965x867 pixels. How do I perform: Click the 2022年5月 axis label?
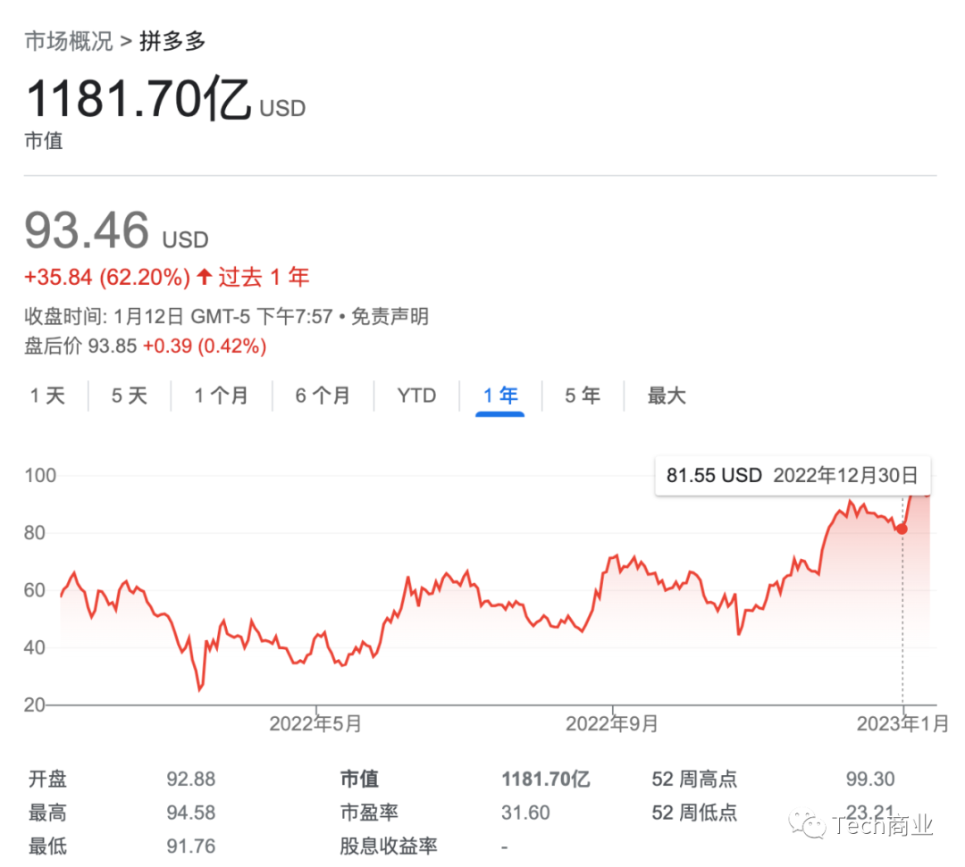pyautogui.click(x=315, y=723)
